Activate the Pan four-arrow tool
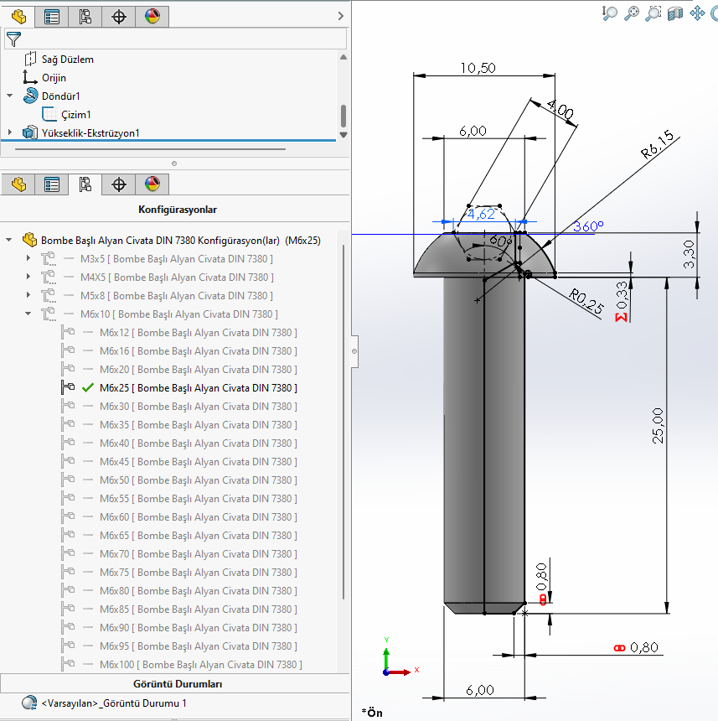 697,13
